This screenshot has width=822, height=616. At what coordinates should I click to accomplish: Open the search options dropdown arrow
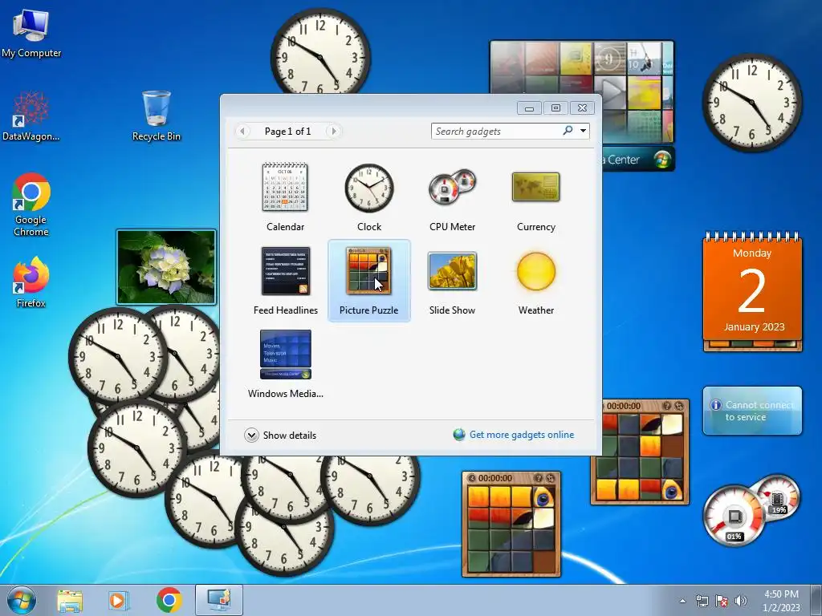coord(583,131)
